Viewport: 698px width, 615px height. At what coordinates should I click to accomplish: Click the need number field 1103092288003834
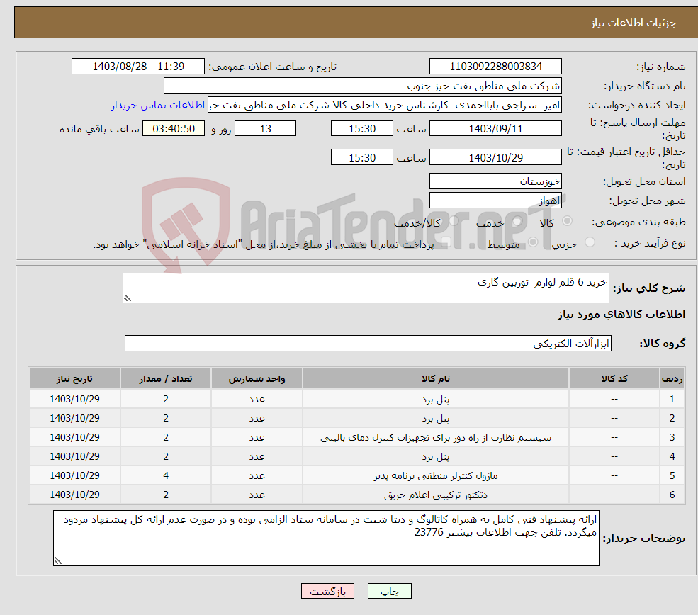(x=495, y=67)
